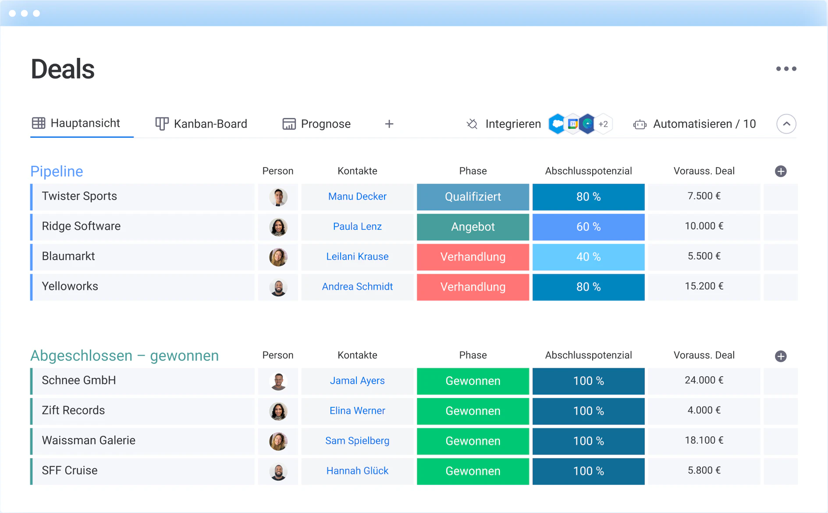
Task: Open Phase status Verhandlung for Yelloworks
Action: [473, 287]
